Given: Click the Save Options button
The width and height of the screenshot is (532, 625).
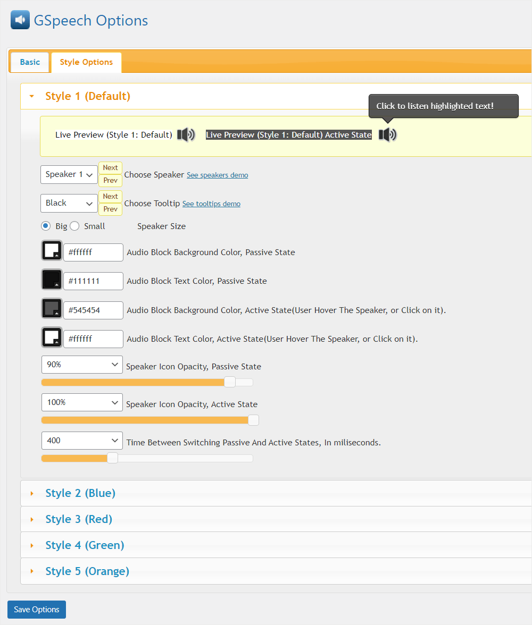Looking at the screenshot, I should tap(36, 609).
